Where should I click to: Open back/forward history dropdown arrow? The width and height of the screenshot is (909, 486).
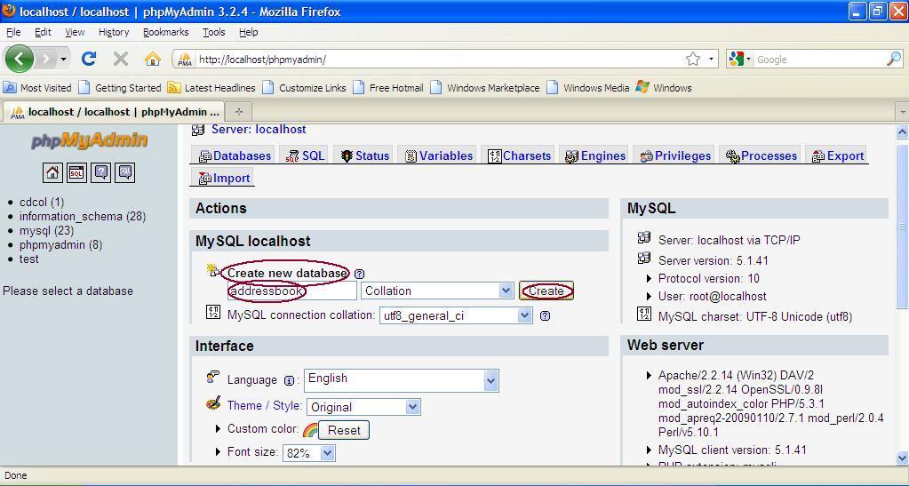click(x=63, y=59)
